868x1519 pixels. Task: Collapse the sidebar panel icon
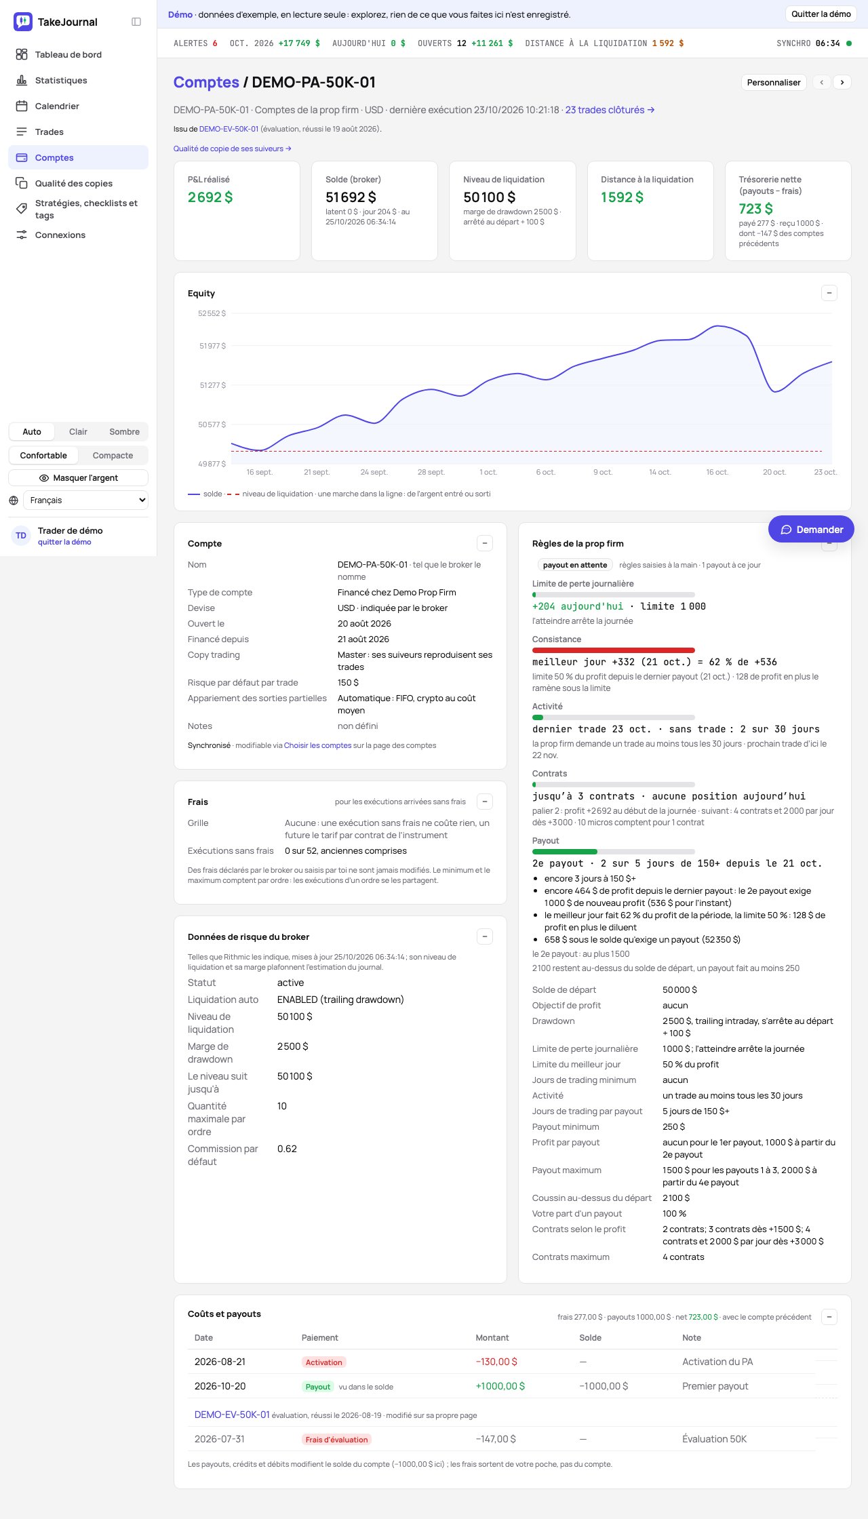tap(136, 22)
